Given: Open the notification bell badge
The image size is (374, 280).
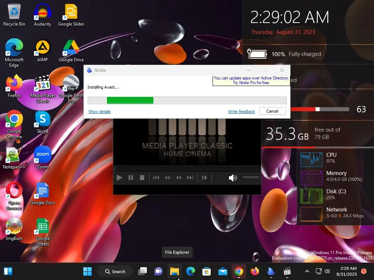Looking at the screenshot, I should (363, 271).
